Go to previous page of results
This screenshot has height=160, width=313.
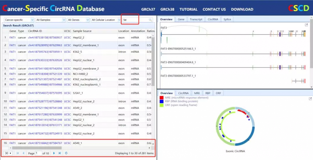pos(23,153)
